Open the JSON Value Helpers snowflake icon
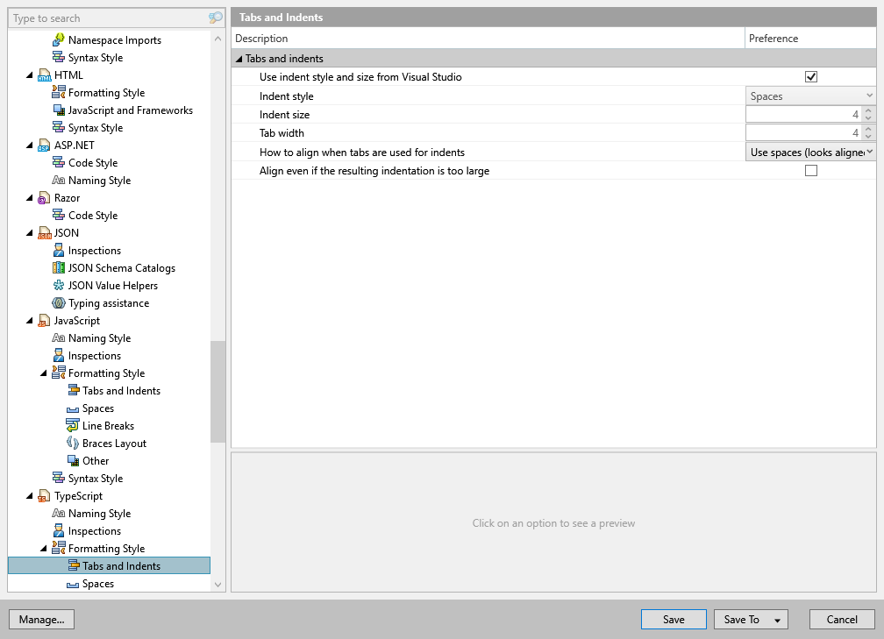This screenshot has height=639, width=884. click(x=59, y=285)
